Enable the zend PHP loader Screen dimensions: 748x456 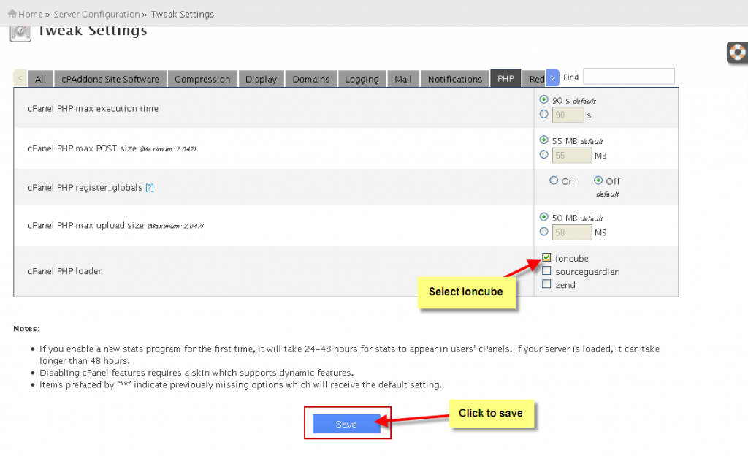(x=547, y=284)
